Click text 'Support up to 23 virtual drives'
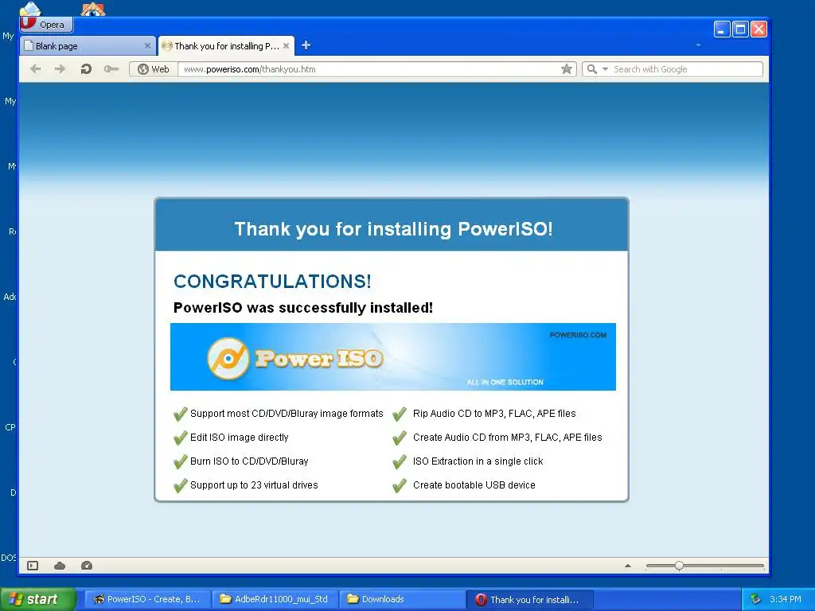The width and height of the screenshot is (815, 611). tap(254, 485)
